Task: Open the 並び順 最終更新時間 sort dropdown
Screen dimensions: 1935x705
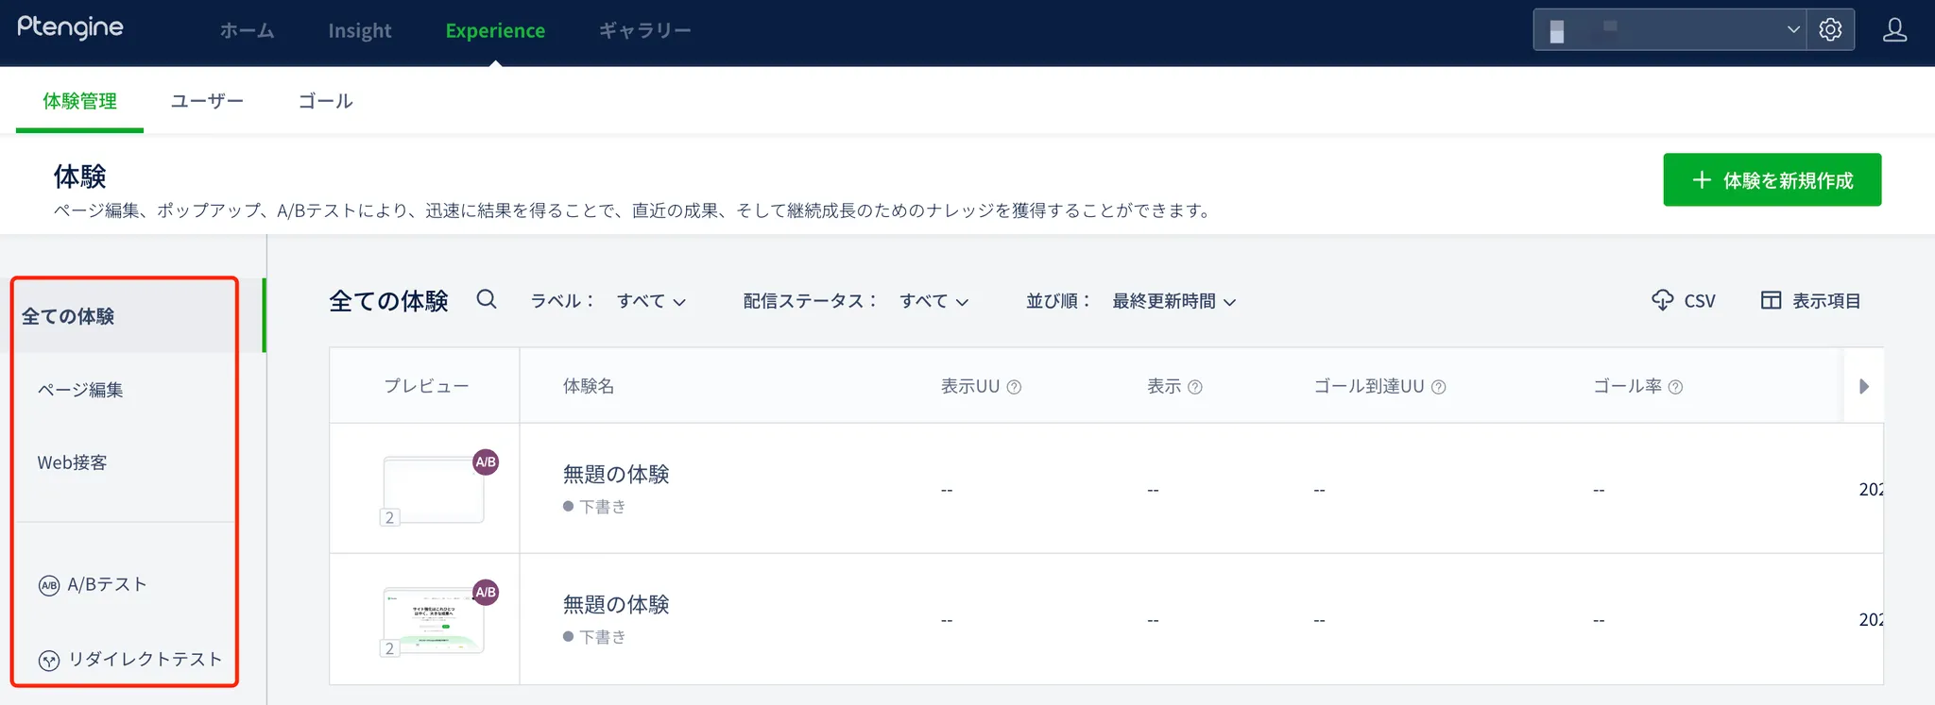Action: pyautogui.click(x=1173, y=301)
